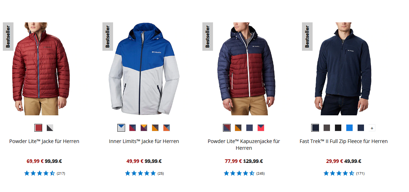The image size is (409, 192).
Task: Select the red swatch for Powder Lite Jacke
Action: (38, 128)
